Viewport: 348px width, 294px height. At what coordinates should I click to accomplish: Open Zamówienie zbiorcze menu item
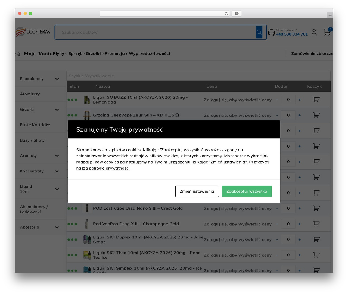(312, 54)
